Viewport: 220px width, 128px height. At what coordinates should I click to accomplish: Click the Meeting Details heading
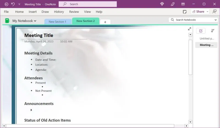click(x=38, y=53)
